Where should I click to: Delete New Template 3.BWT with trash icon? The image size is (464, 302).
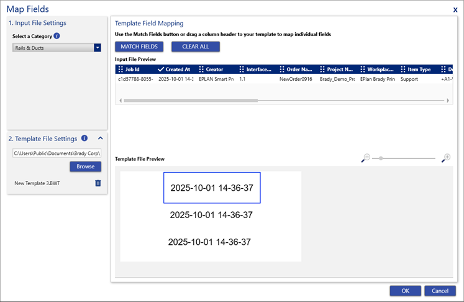point(98,183)
